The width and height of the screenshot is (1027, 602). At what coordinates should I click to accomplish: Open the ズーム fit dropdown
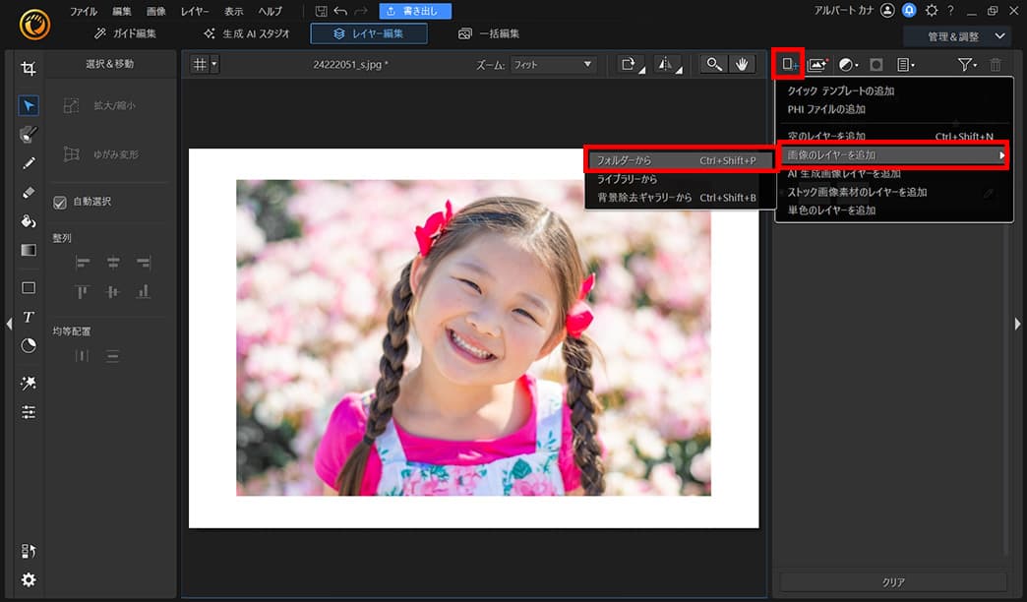point(552,65)
